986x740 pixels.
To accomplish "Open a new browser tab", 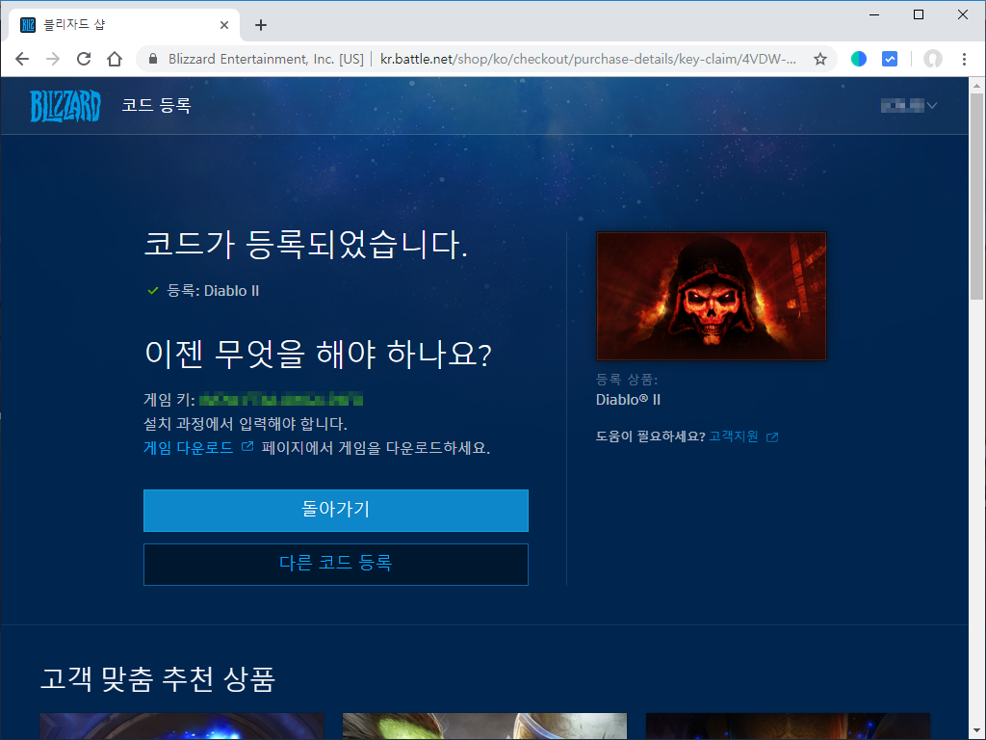I will pos(261,25).
